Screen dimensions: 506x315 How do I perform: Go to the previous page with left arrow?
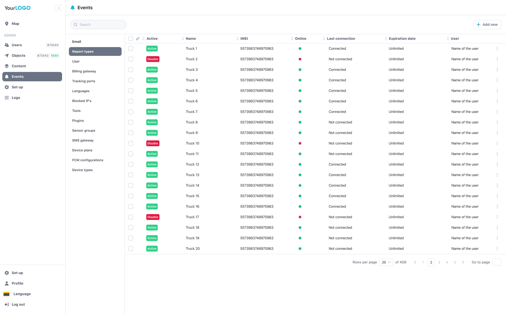pyautogui.click(x=415, y=262)
